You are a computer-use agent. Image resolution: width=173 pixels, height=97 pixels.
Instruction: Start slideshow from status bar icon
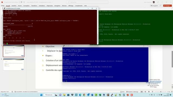[152, 92]
